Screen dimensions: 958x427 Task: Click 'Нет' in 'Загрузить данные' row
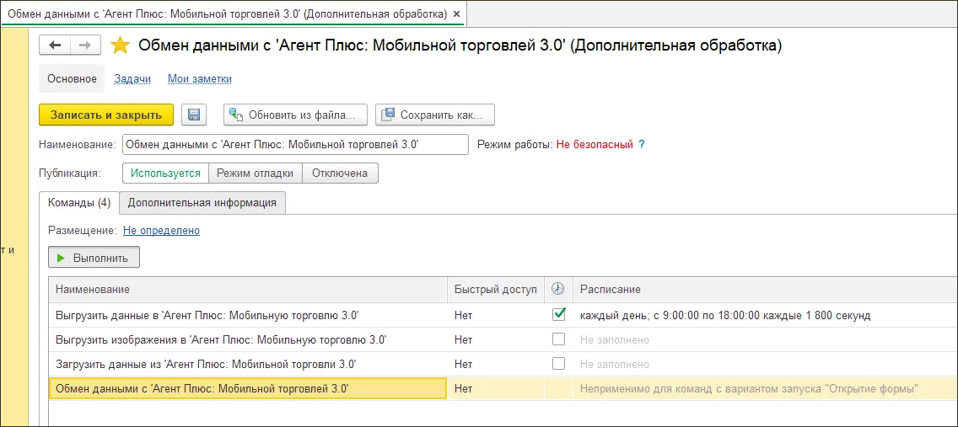pyautogui.click(x=464, y=364)
